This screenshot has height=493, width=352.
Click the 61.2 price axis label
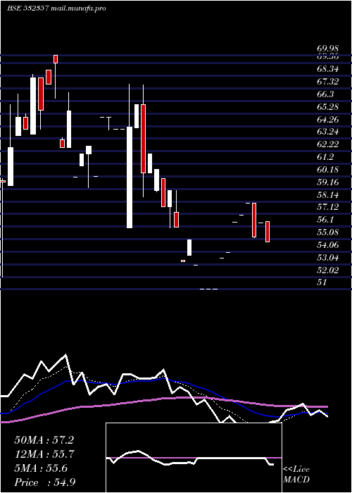pyautogui.click(x=325, y=157)
